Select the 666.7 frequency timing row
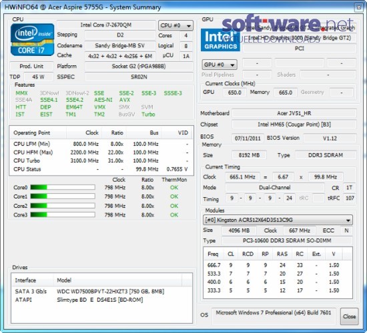The width and height of the screenshot is (367, 333). (278, 265)
